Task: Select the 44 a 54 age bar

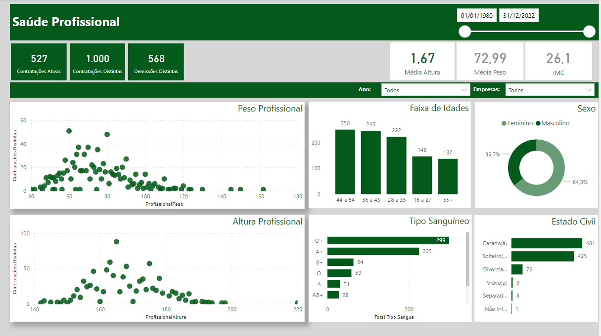Action: coord(345,162)
